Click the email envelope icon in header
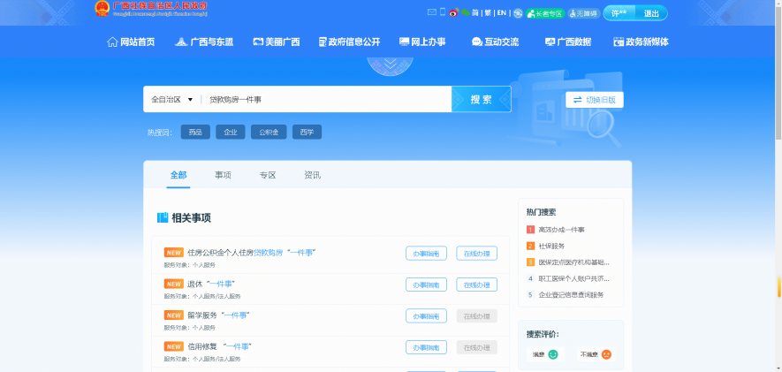 click(x=431, y=12)
